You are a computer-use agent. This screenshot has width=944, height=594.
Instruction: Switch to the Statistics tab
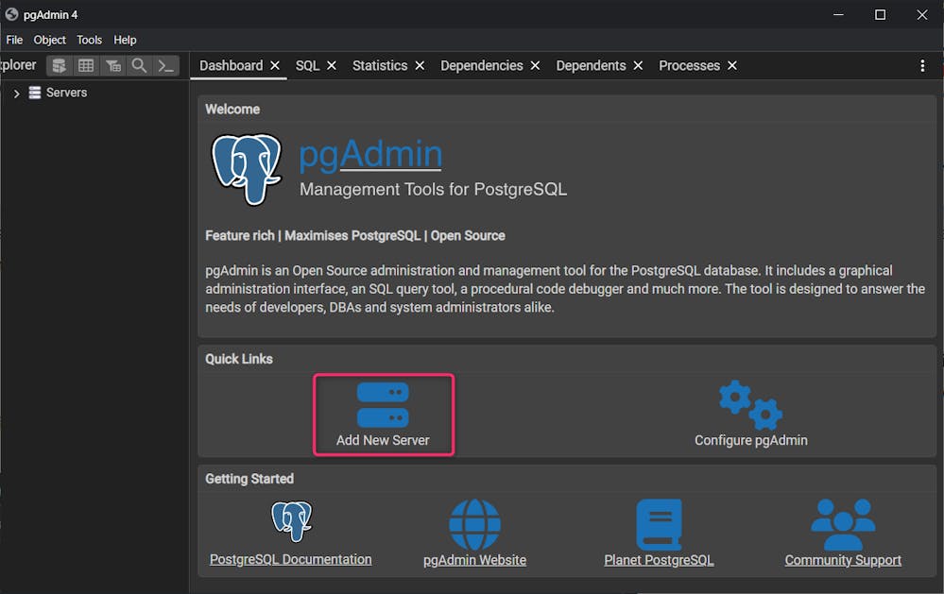(380, 65)
